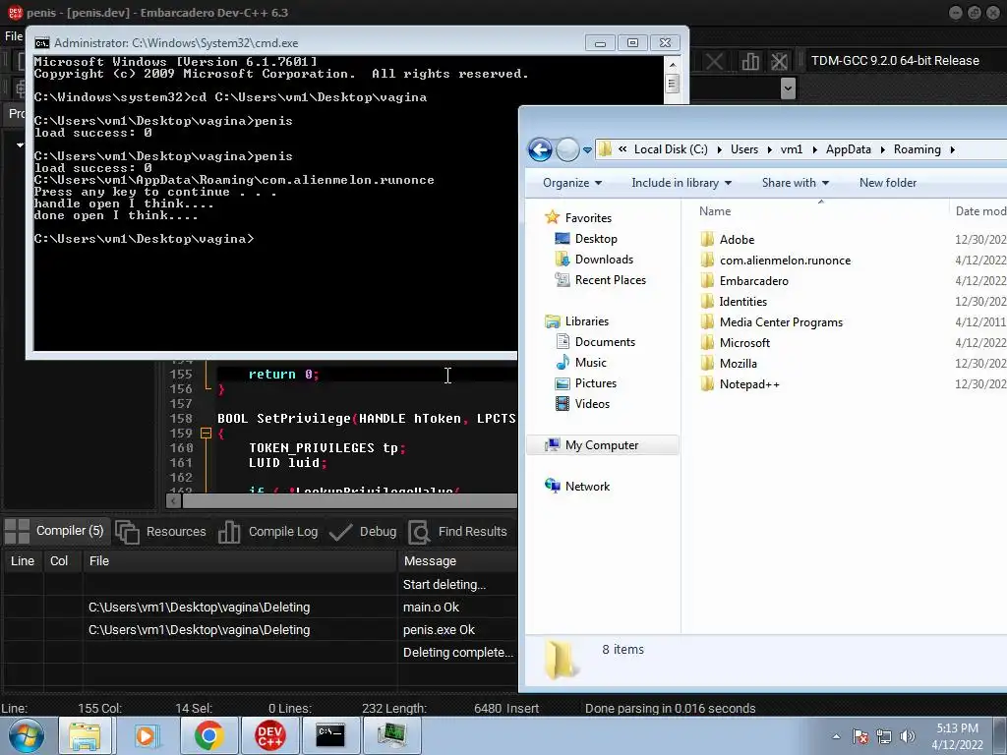Click the fold toggle at line 159
Screen dimensions: 1007x755
pos(207,434)
